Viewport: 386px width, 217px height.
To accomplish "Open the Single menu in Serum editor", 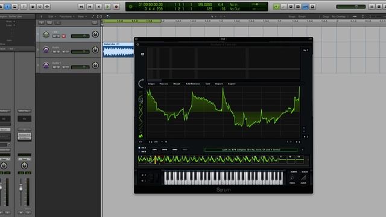I will [x=151, y=84].
